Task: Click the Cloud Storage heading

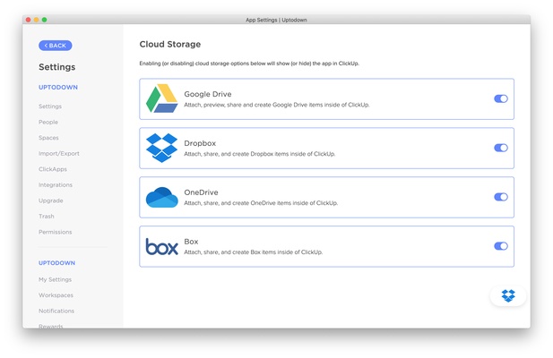Action: (170, 45)
